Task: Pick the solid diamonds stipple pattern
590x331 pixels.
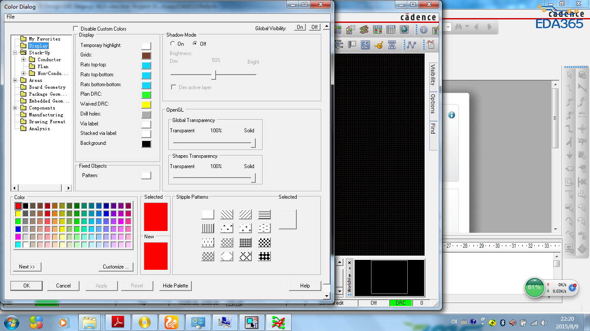Action: (264, 256)
